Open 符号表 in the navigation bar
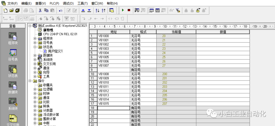 coord(13,55)
